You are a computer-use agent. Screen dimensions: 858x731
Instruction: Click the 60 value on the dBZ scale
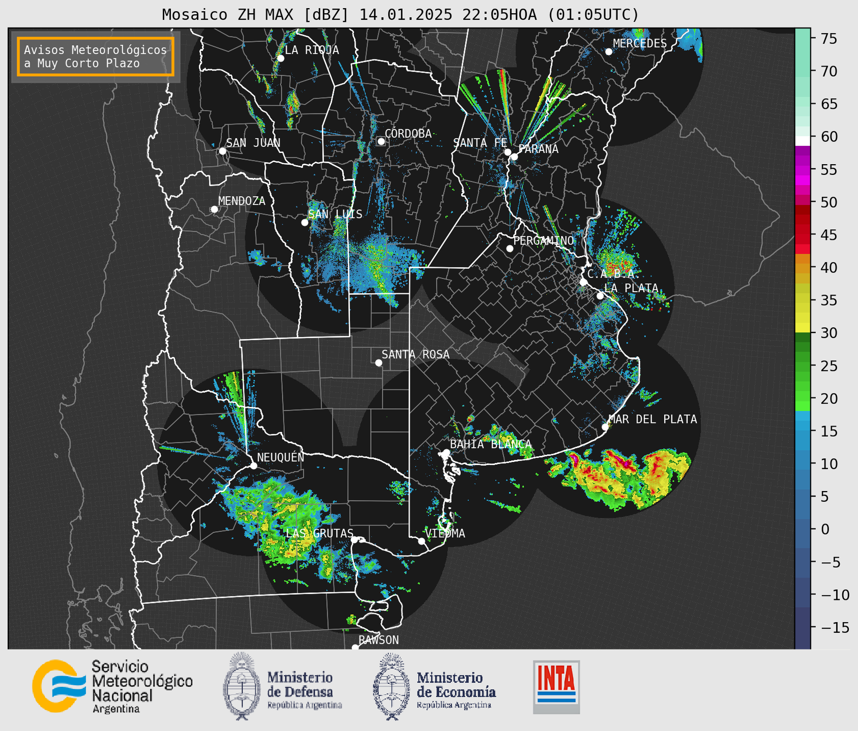point(829,137)
